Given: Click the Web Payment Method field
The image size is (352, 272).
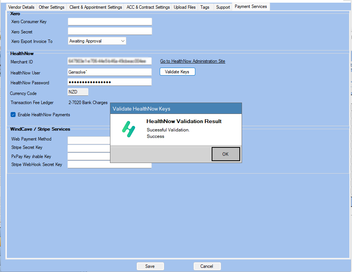Looking at the screenshot, I should point(89,140).
